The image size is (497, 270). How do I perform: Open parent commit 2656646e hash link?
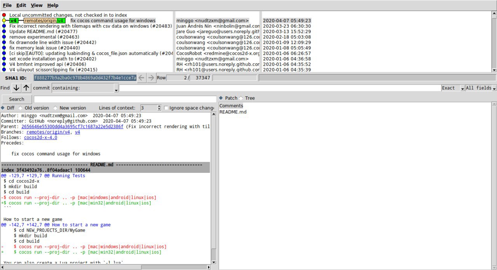point(72,127)
